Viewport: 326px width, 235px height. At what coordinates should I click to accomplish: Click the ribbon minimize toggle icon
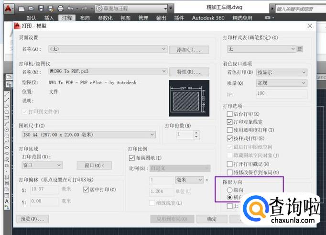coord(268,18)
